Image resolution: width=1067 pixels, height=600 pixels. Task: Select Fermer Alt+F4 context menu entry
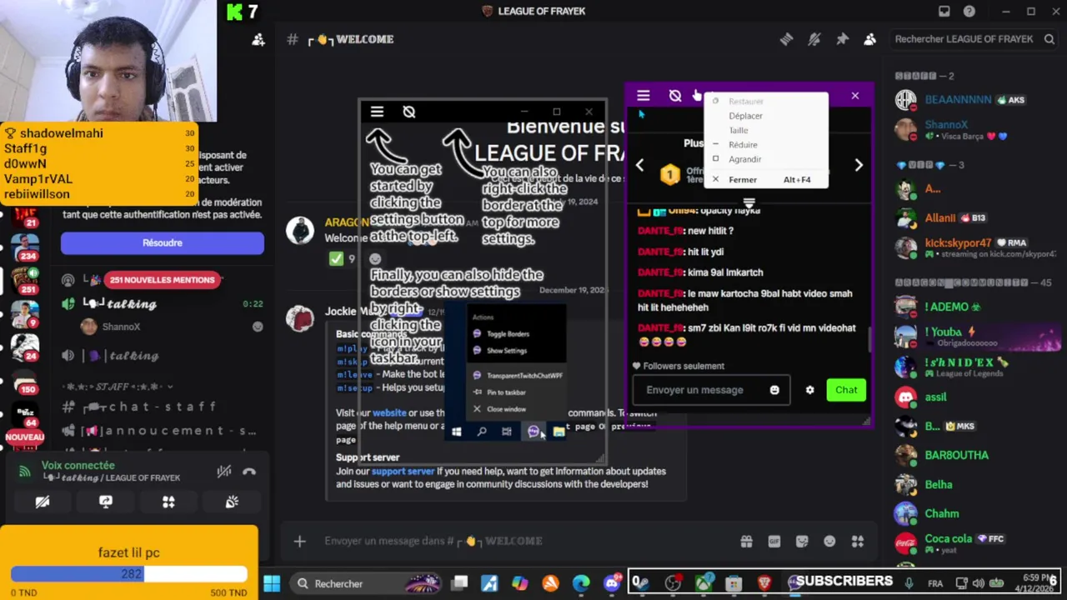(x=765, y=179)
